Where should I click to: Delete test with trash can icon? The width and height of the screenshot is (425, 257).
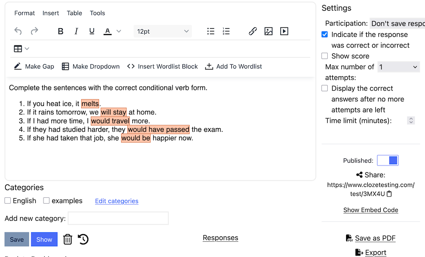(x=68, y=240)
